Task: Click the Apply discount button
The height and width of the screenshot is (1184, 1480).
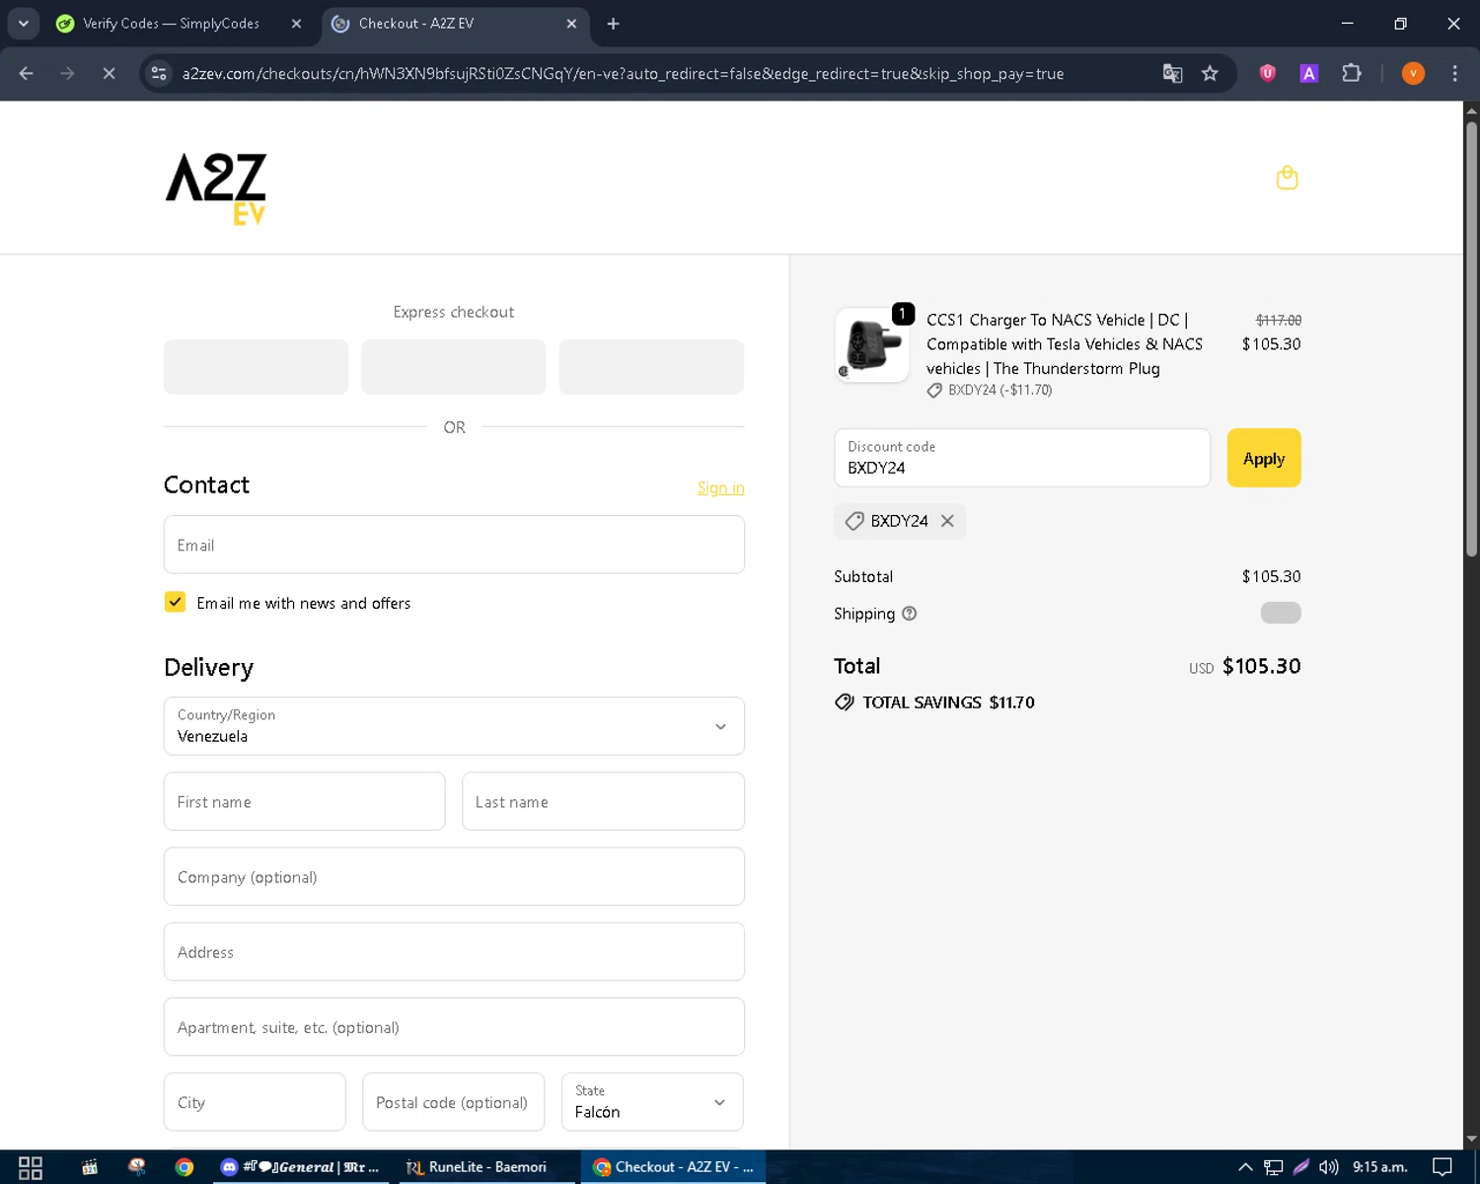Action: coord(1264,458)
